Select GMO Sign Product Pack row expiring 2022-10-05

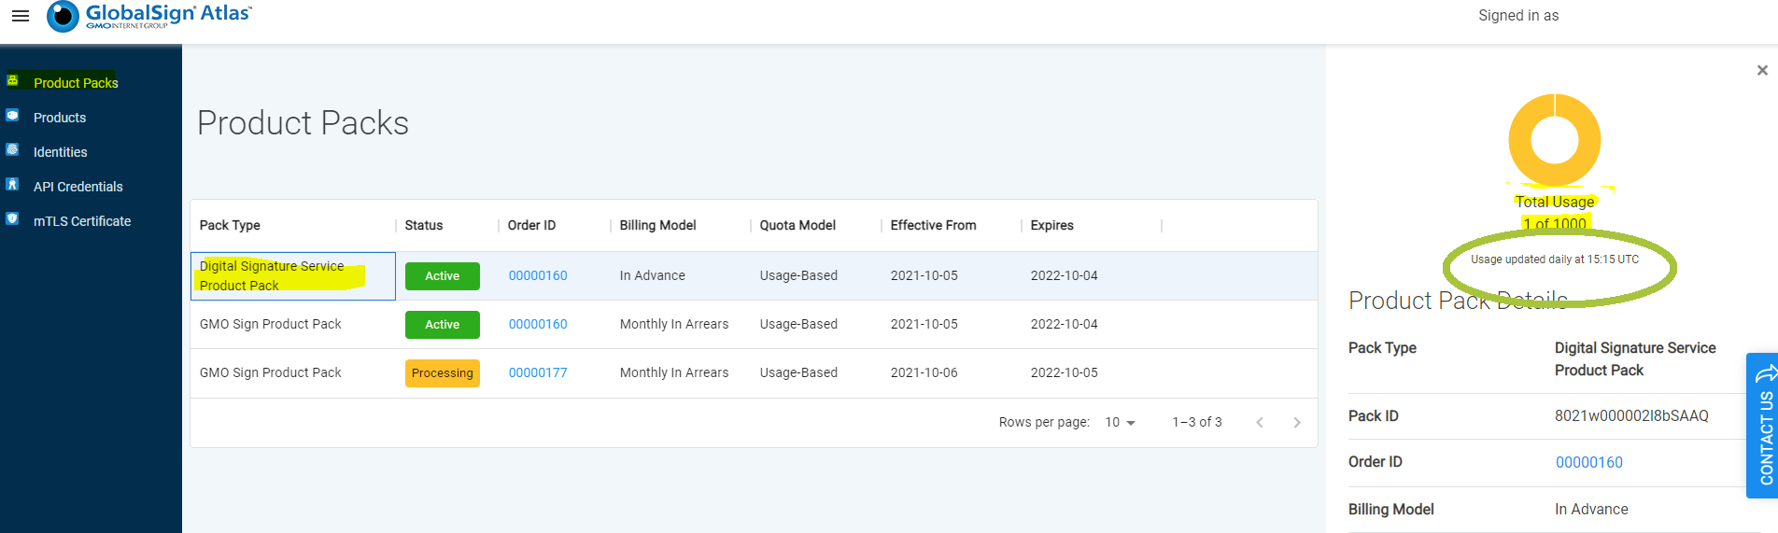754,372
